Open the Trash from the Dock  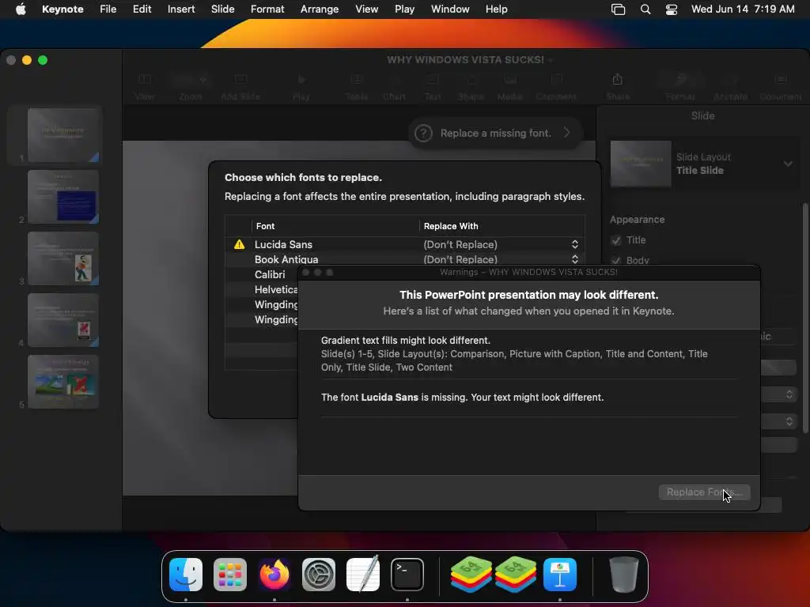[x=623, y=575]
